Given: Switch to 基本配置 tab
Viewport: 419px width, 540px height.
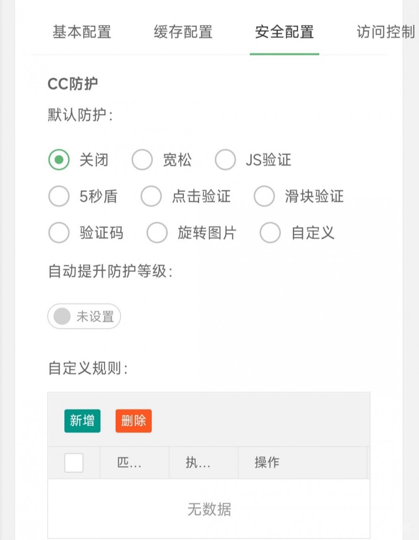Looking at the screenshot, I should 82,33.
